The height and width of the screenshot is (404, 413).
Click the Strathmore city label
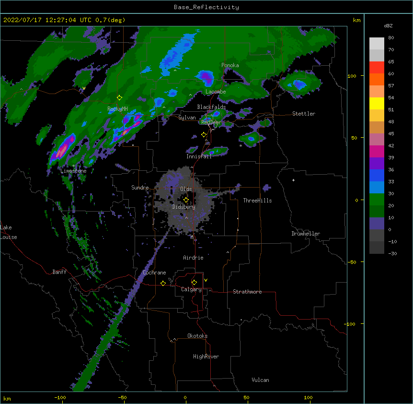247,292
